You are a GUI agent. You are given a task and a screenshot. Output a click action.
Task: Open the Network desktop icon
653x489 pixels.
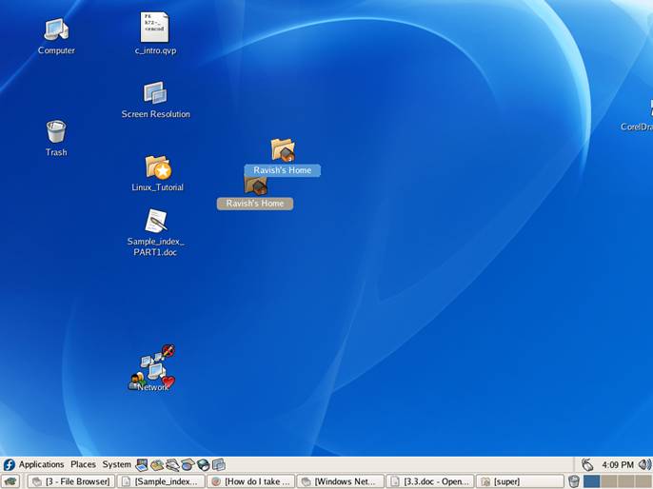(x=152, y=369)
